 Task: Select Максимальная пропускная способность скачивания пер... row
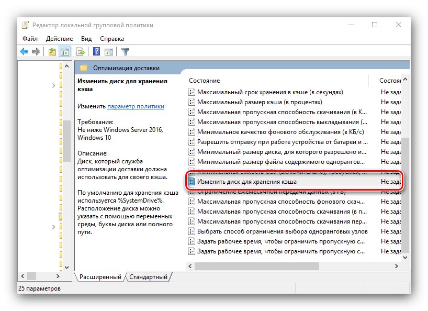(x=294, y=221)
